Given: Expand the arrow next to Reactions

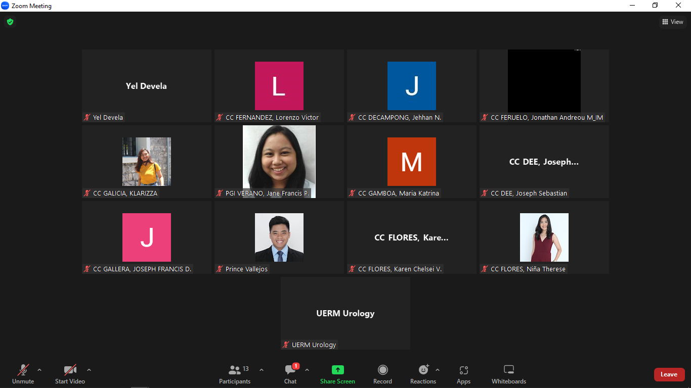Looking at the screenshot, I should coord(438,370).
